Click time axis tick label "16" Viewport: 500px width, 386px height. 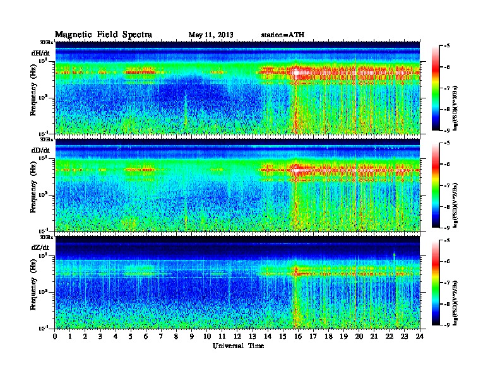[298, 336]
